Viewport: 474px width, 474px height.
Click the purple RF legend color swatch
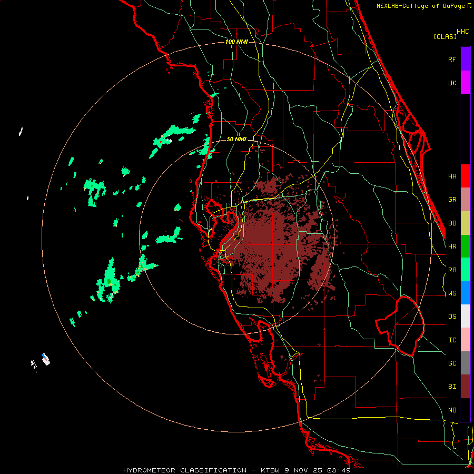click(465, 59)
